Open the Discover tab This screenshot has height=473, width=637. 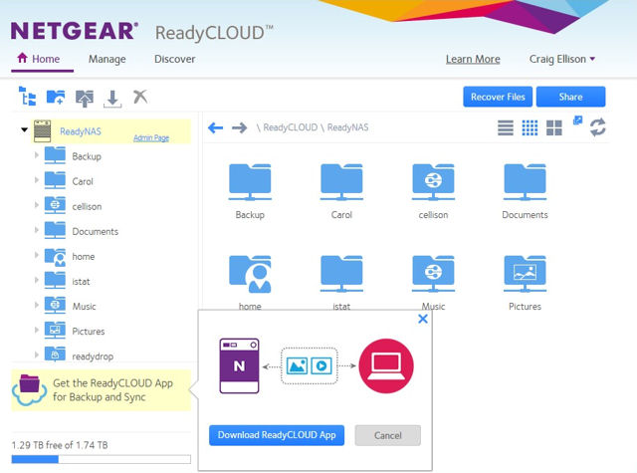coord(175,60)
